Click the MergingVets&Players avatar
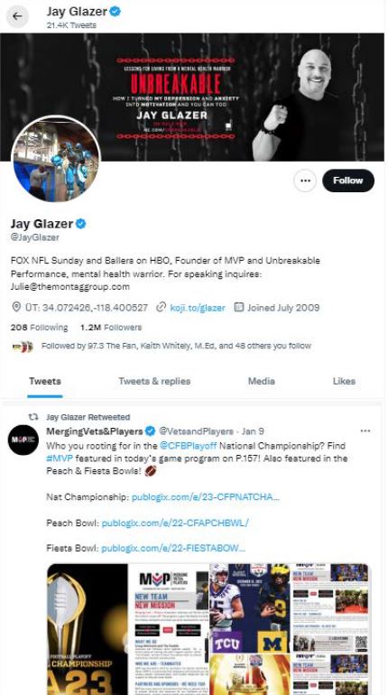Viewport: 388px width, 695px height. (23, 440)
